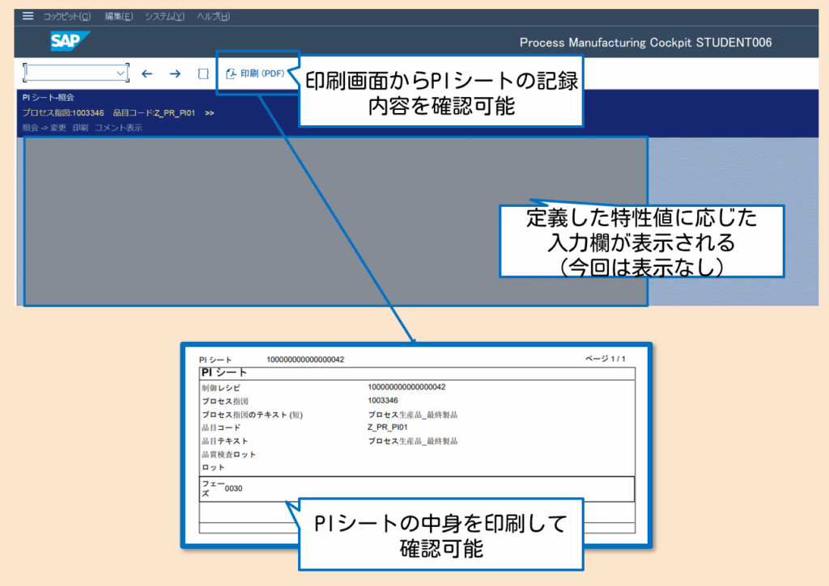Click the 照会 -> 変更 link
Image resolution: width=829 pixels, height=586 pixels.
tap(44, 128)
